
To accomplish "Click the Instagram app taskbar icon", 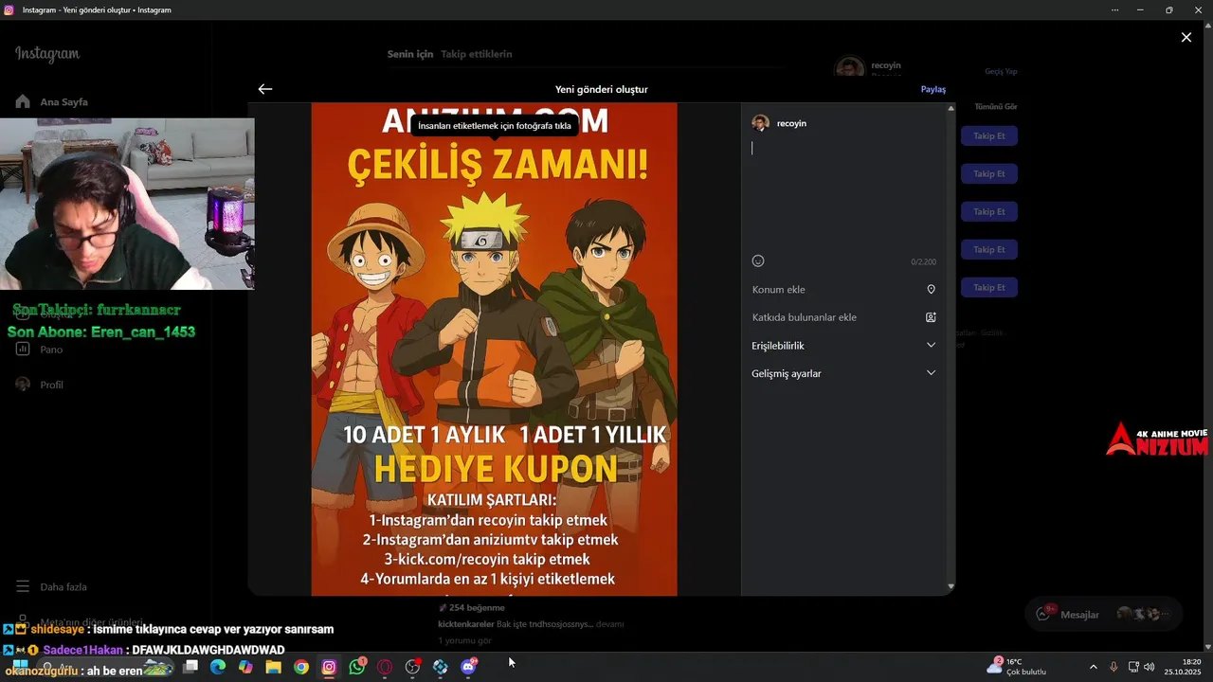I will click(329, 667).
